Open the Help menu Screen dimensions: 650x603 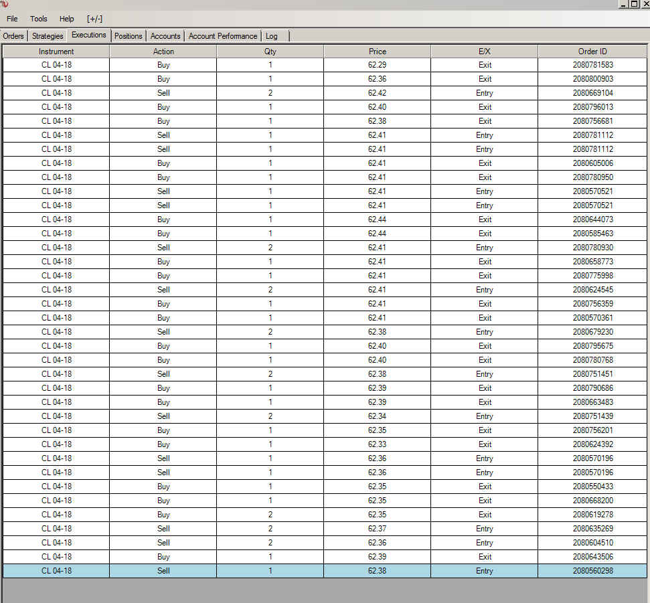point(66,19)
